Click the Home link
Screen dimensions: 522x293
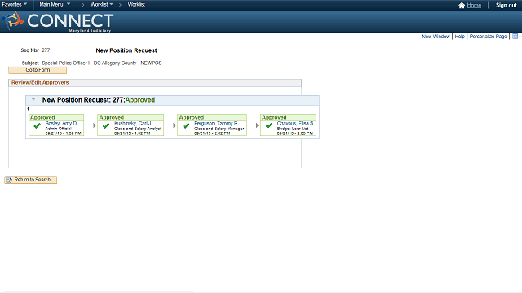474,6
